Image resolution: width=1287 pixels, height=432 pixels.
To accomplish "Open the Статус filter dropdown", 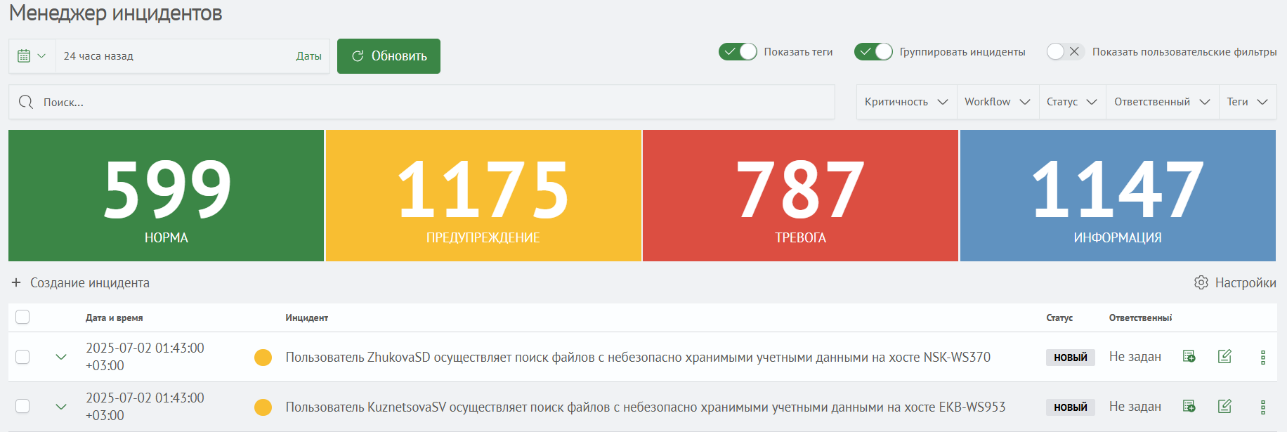I will [x=1072, y=102].
